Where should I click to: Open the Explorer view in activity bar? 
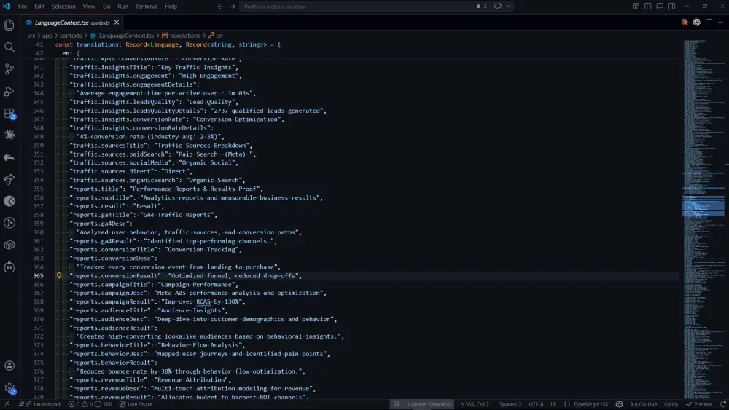pyautogui.click(x=9, y=25)
